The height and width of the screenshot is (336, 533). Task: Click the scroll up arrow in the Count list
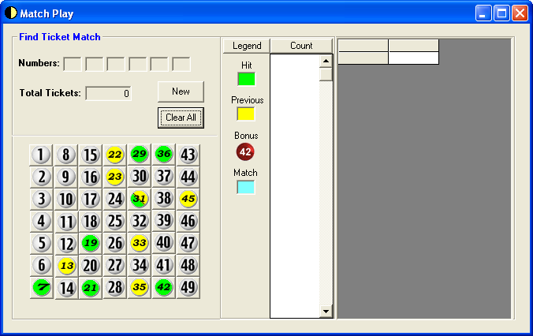326,61
